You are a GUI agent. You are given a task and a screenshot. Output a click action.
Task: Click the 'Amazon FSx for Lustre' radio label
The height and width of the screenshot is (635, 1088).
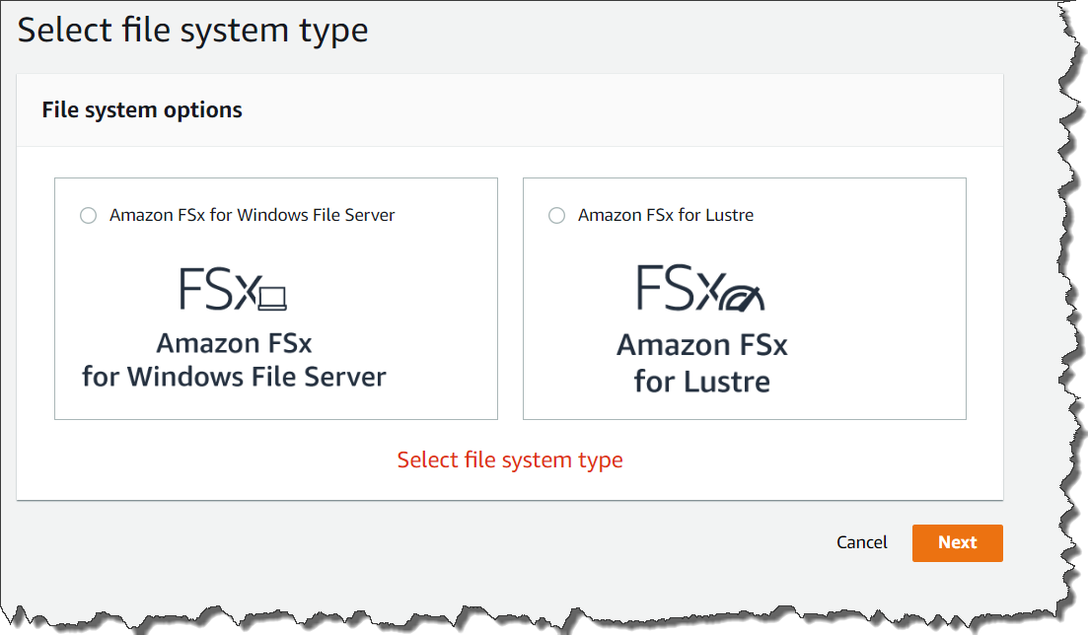click(x=666, y=215)
